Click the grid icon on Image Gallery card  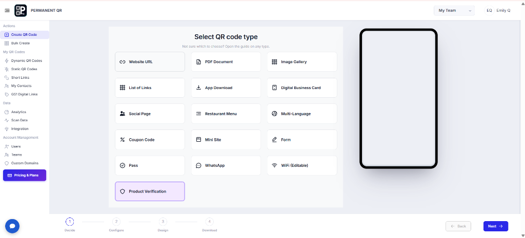click(275, 62)
